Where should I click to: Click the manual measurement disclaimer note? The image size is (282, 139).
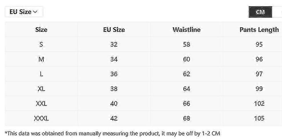coord(113,133)
